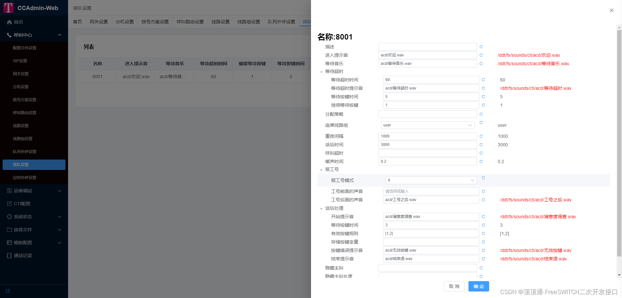
Task: Reset 重拨间隔 with the refresh icon
Action: [481, 136]
